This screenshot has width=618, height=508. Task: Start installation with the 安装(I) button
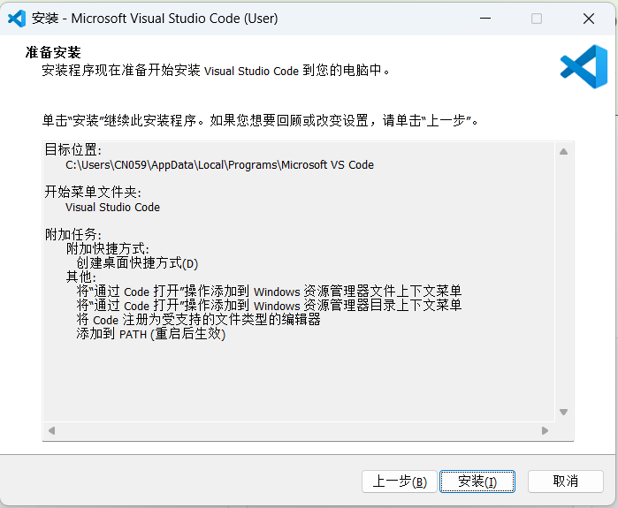(x=477, y=481)
